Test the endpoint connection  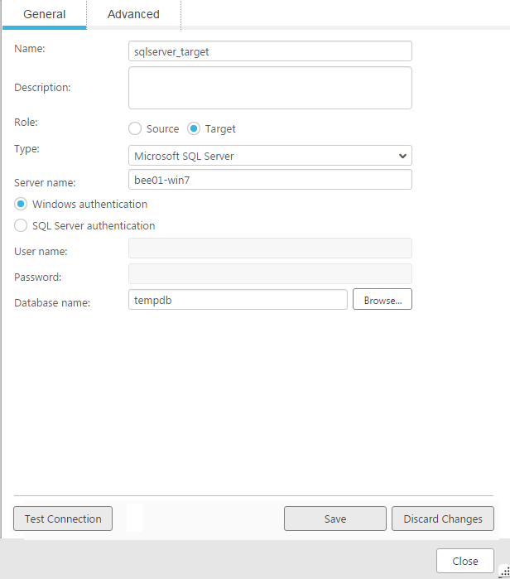click(x=63, y=519)
